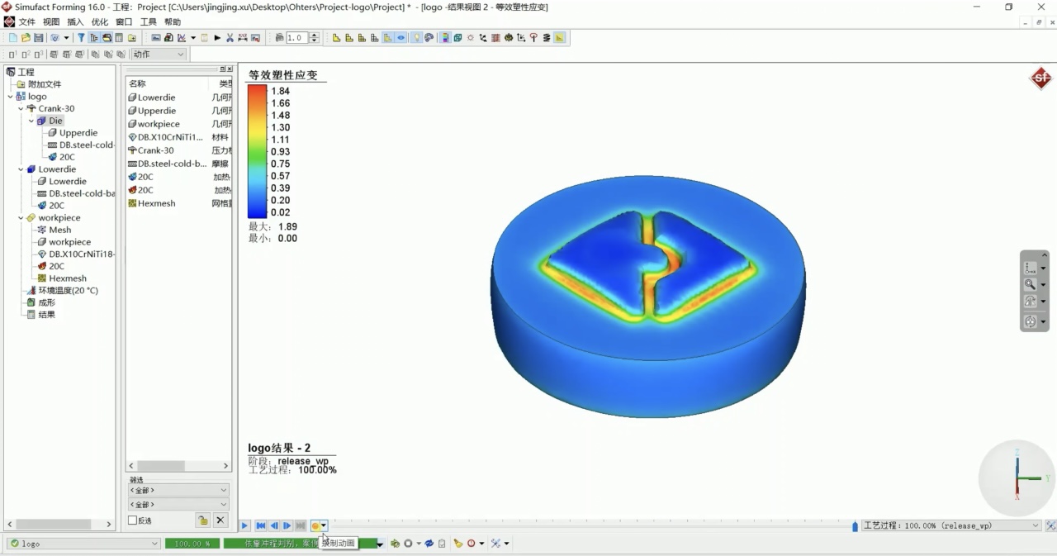Open the second 全部 filter dropdown
Screen dimensions: 1057x556
(178, 504)
